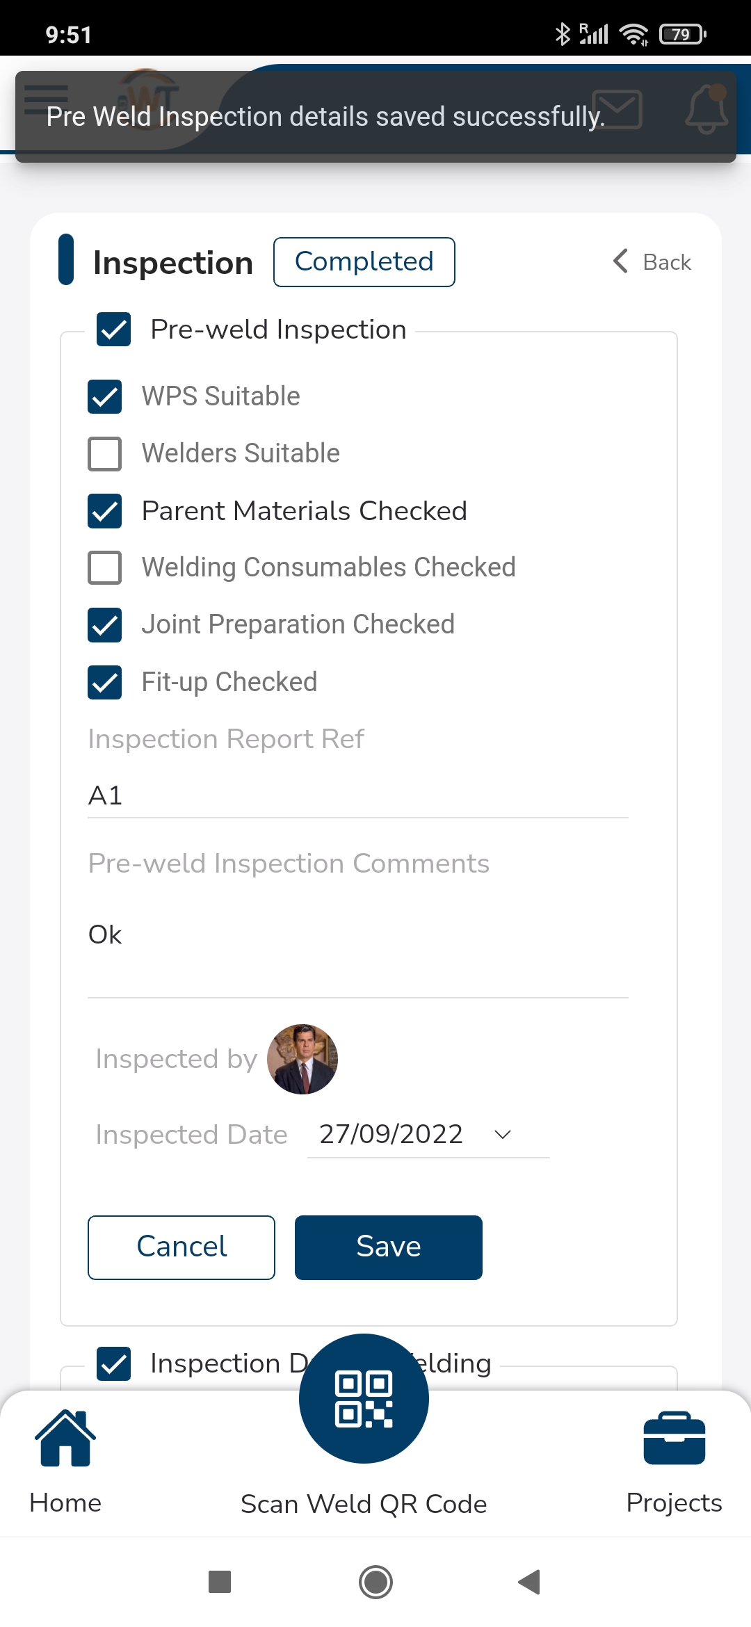Open the Inspected Date dropdown

pos(428,1134)
